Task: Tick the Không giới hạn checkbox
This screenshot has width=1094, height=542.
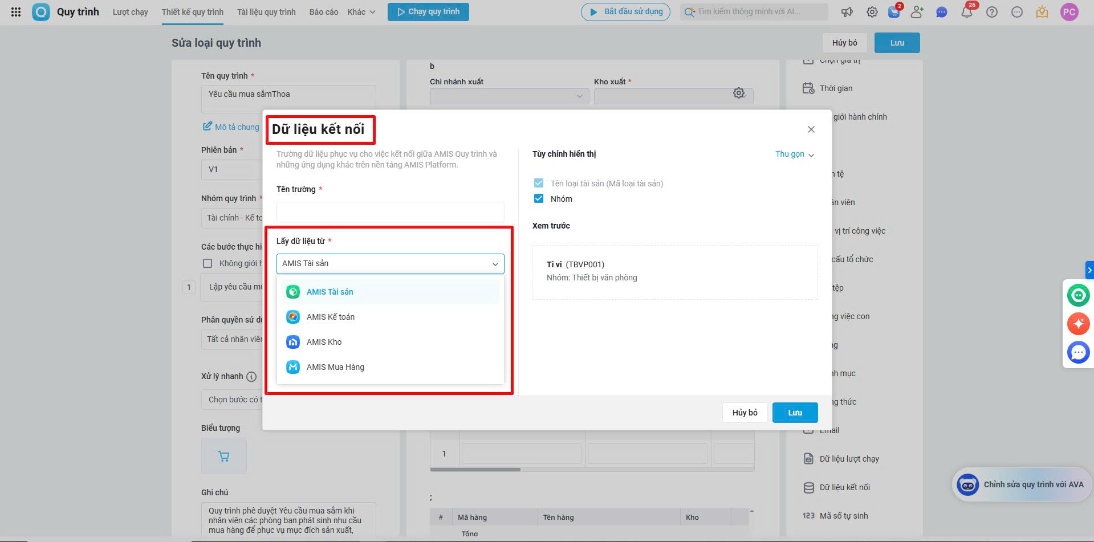Action: [x=208, y=263]
